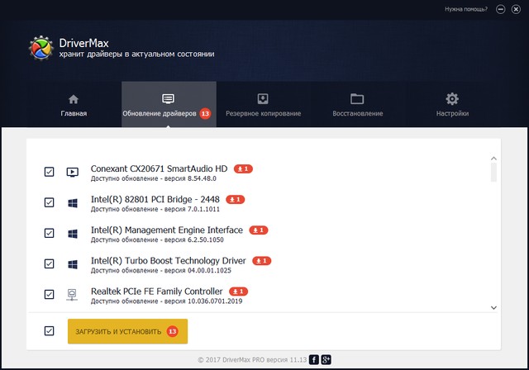
Task: Click the 2017 DriverMax PRO version footer text
Action: 252,360
